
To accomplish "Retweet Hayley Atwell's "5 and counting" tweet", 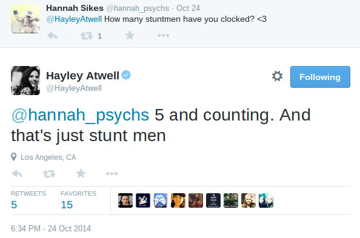I will tap(49, 174).
